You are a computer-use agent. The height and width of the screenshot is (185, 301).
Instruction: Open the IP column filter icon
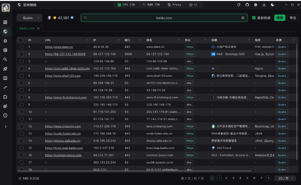point(119,40)
